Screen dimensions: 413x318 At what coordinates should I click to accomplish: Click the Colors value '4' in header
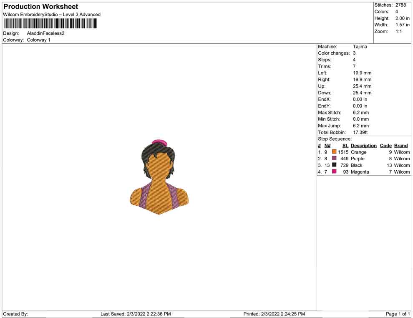pyautogui.click(x=397, y=12)
